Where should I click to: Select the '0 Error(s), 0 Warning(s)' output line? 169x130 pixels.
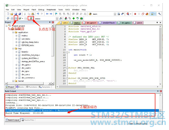(82, 111)
